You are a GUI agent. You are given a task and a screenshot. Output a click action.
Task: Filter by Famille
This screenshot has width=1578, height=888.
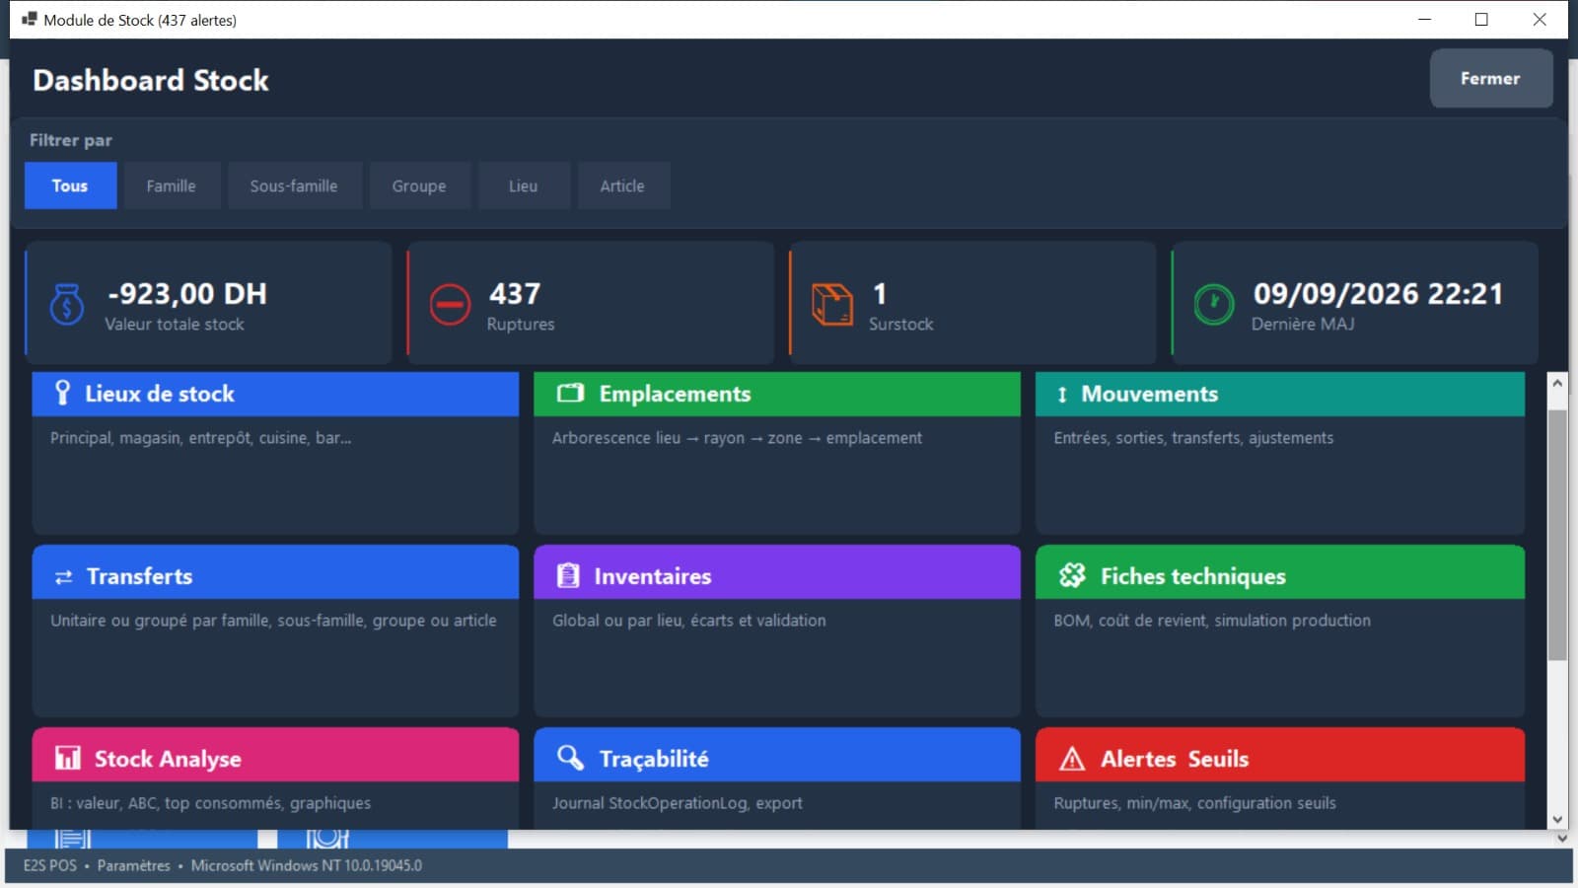pos(171,185)
